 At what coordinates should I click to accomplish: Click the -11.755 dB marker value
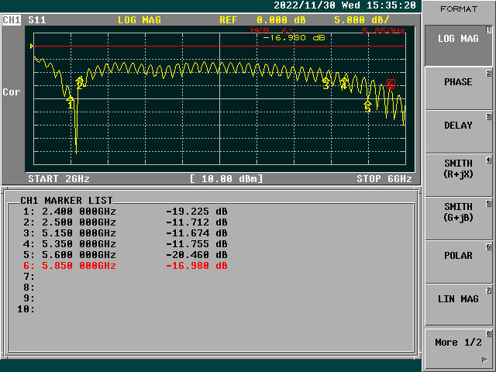[x=196, y=244]
